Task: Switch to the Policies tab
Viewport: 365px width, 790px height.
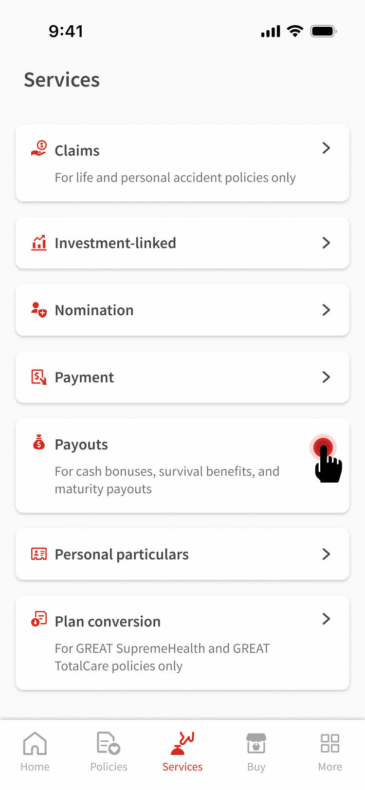Action: tap(109, 752)
